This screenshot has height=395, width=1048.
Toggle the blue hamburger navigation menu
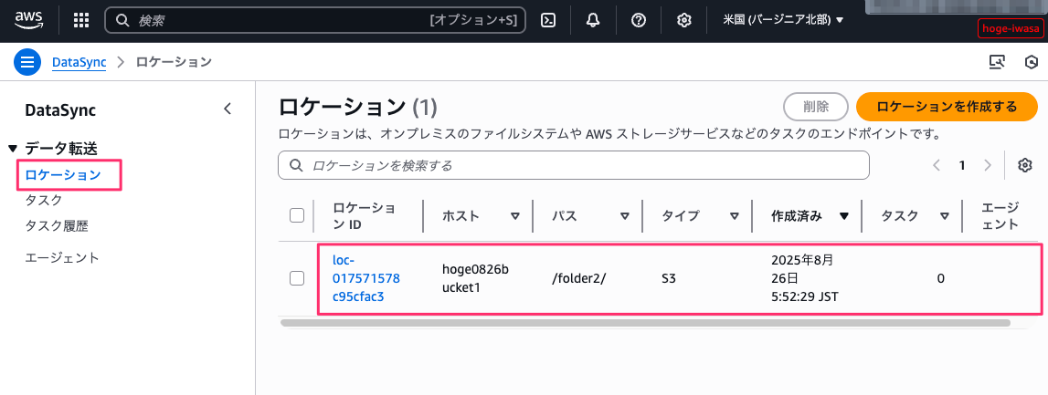pos(27,62)
